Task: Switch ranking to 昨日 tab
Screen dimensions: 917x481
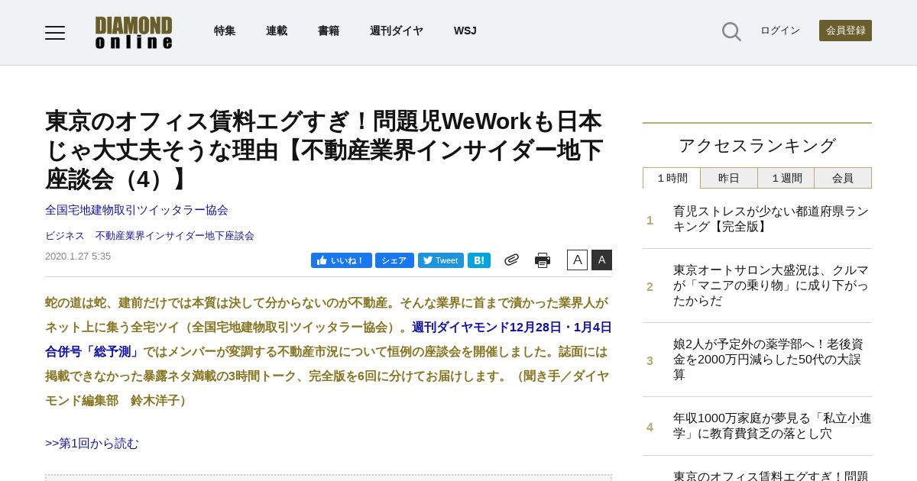Action: 729,178
